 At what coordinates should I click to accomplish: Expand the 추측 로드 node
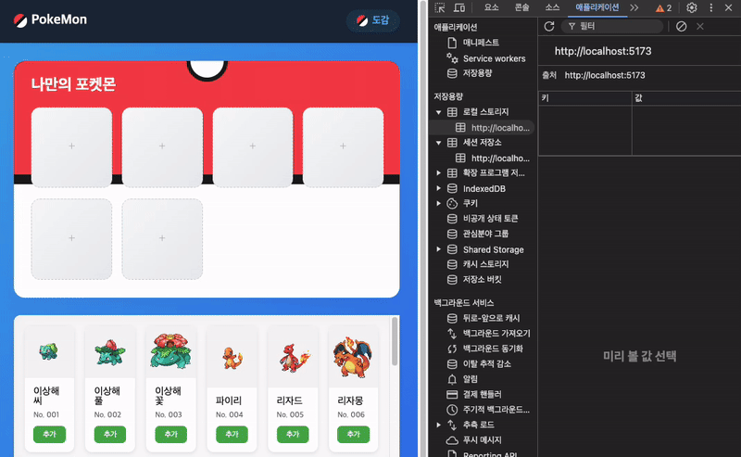pos(438,425)
